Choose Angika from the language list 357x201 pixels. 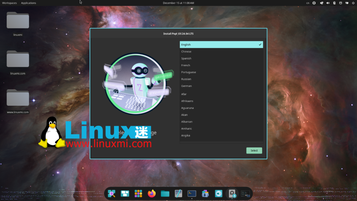[221, 136]
